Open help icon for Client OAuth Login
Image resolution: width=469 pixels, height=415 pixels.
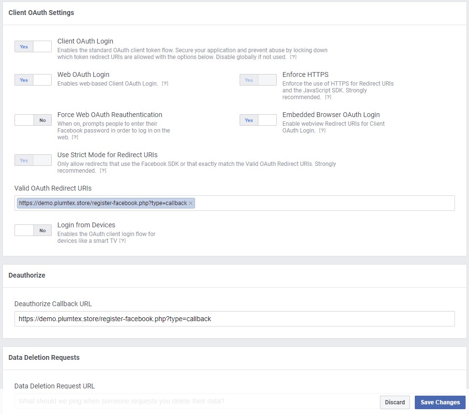pyautogui.click(x=293, y=57)
